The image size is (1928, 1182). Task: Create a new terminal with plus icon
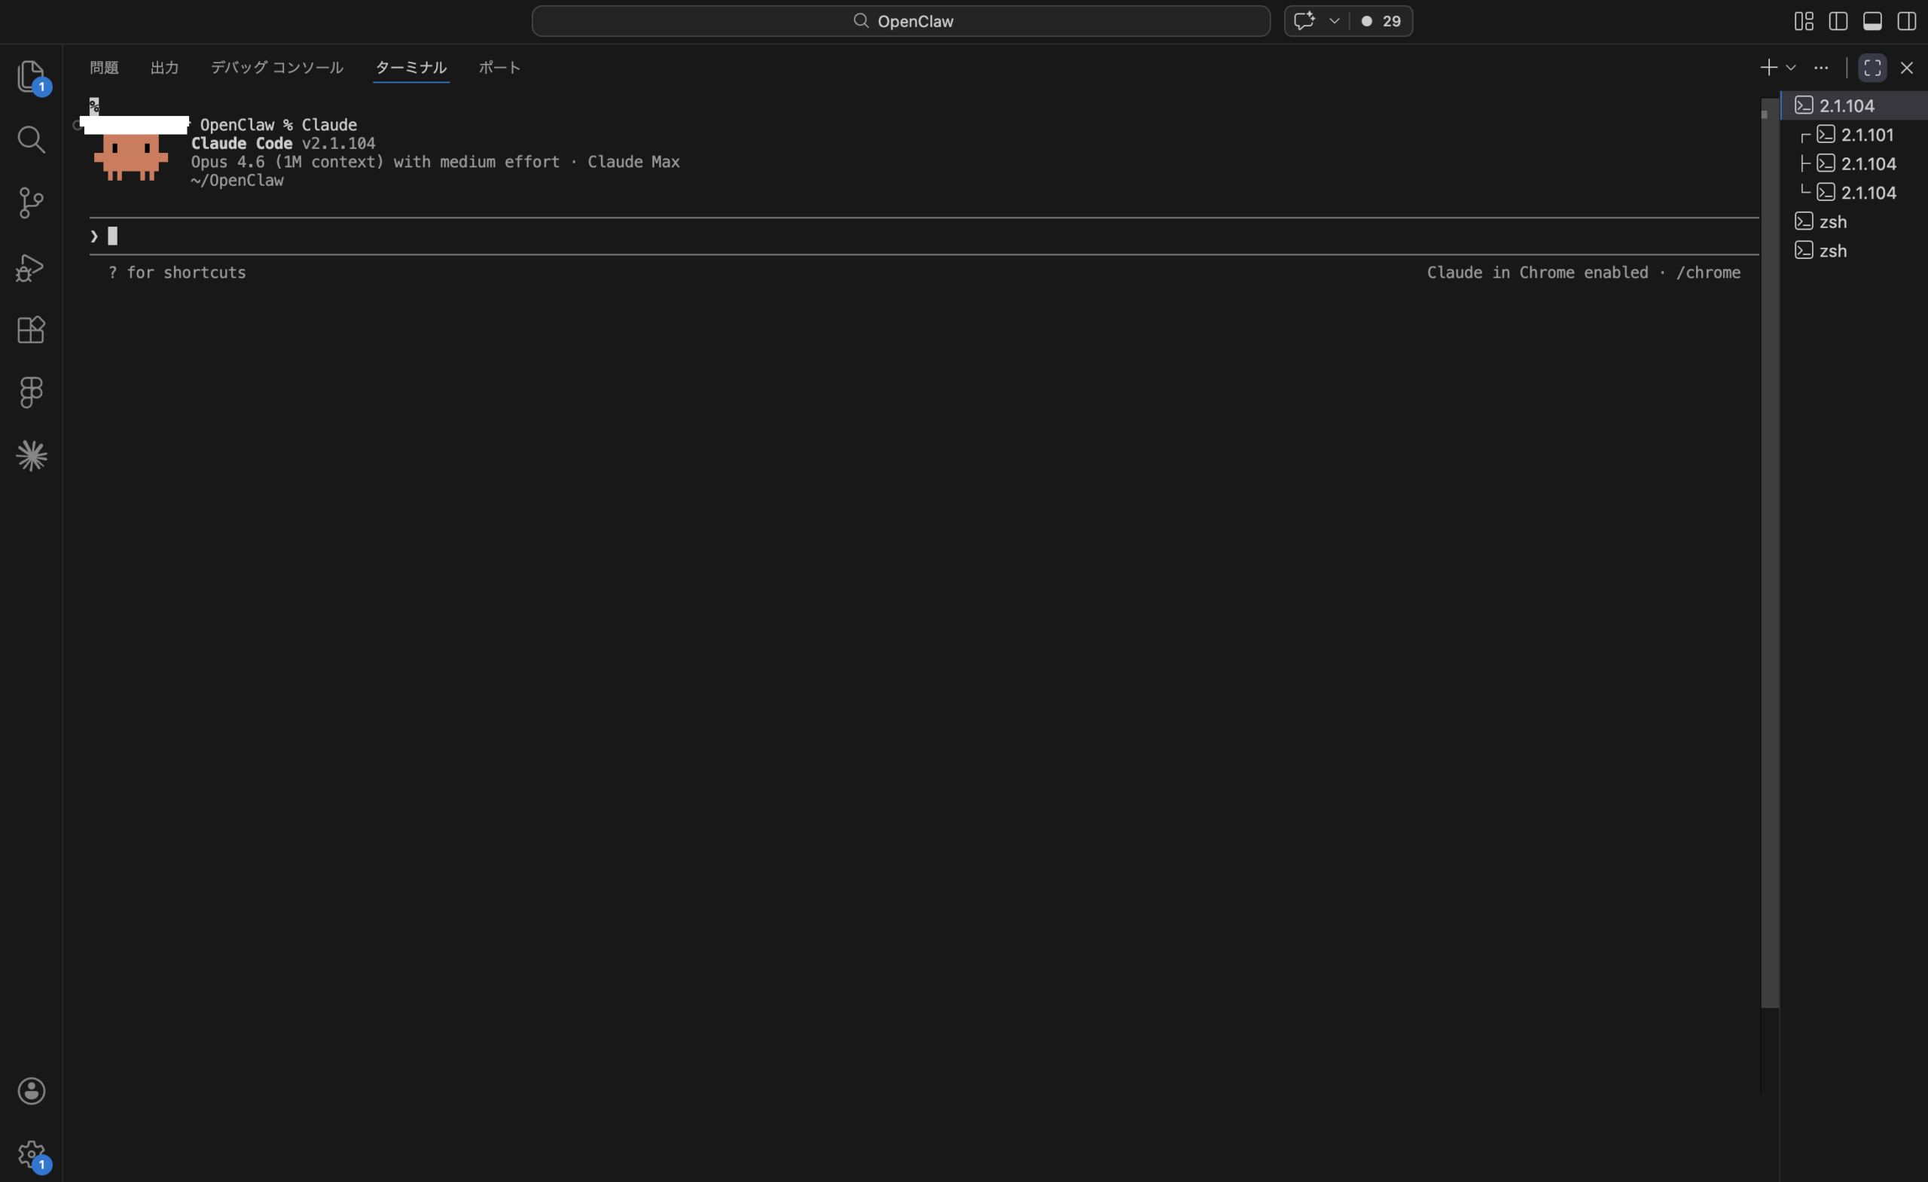1768,67
